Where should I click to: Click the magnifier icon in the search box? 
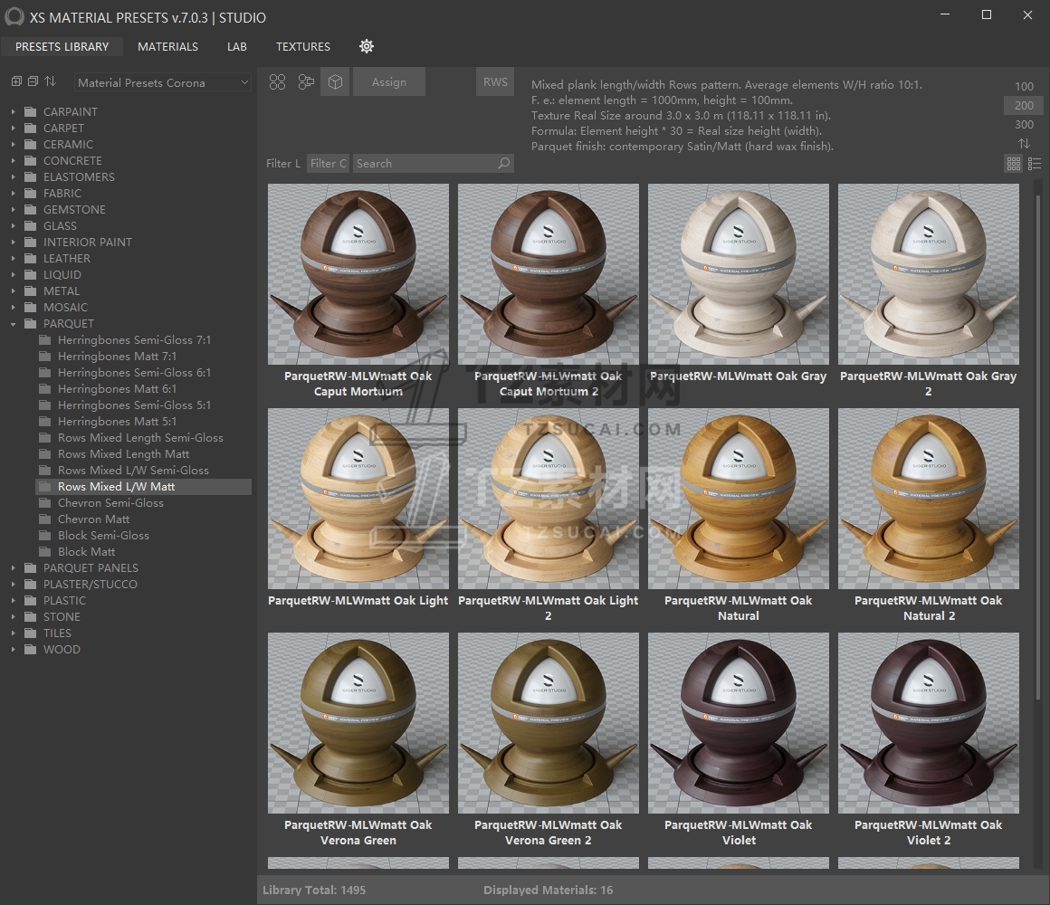pos(504,164)
